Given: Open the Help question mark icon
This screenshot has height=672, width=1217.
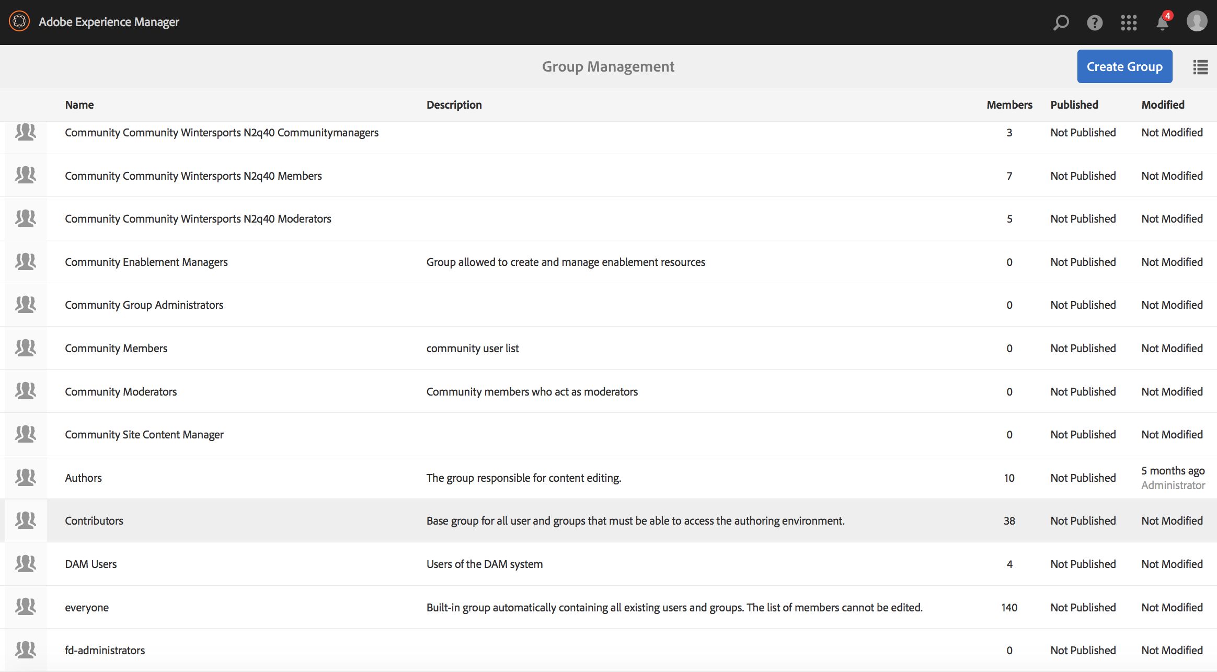Looking at the screenshot, I should (1095, 22).
